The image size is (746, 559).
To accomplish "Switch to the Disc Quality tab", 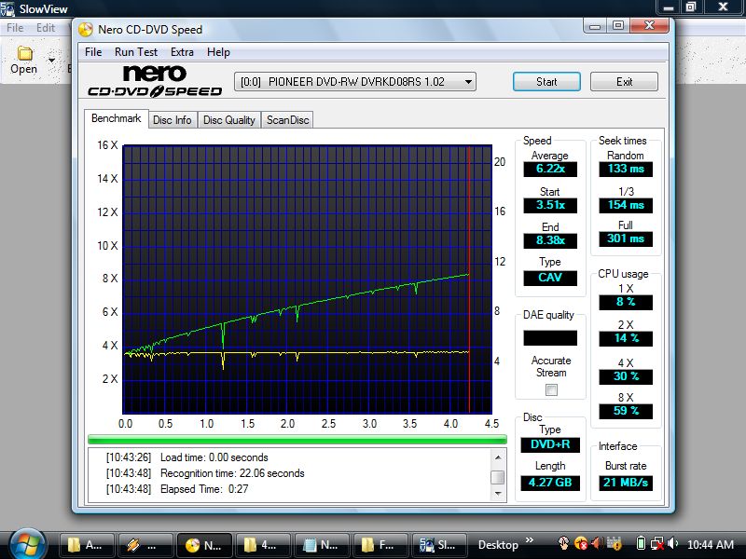I will click(x=228, y=120).
